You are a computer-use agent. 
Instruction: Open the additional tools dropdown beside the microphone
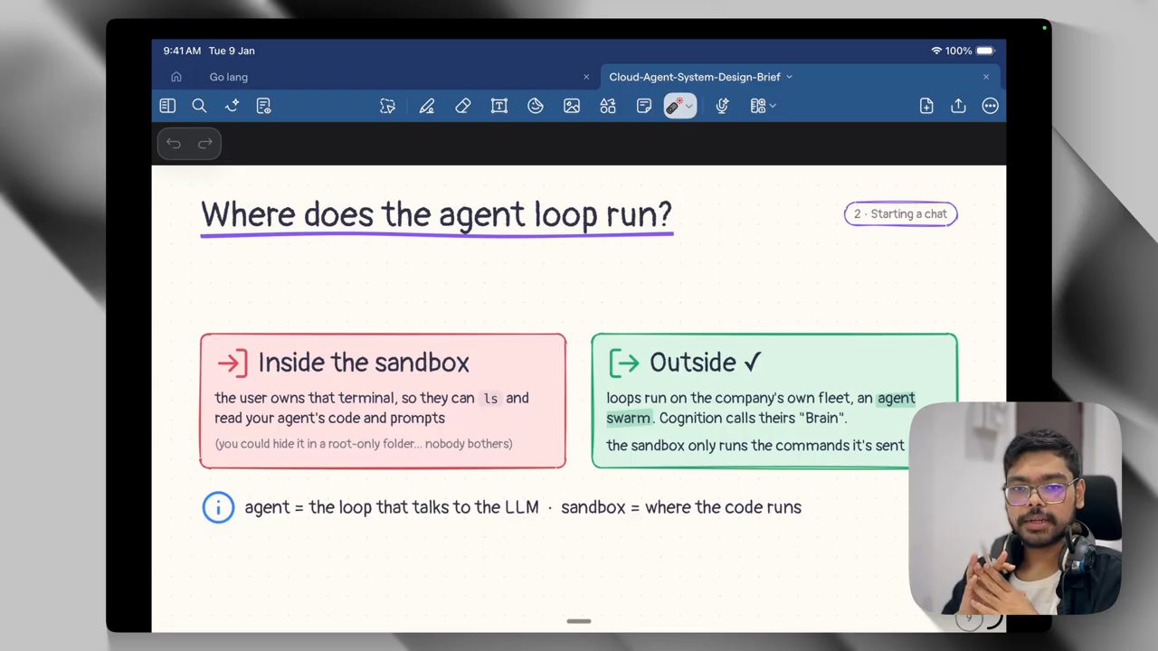[763, 106]
